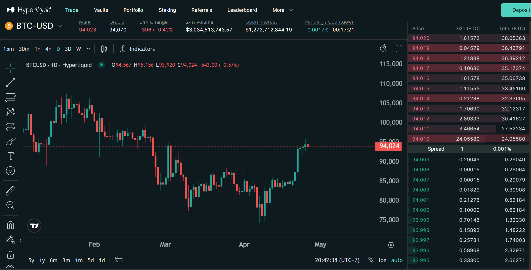Image resolution: width=531 pixels, height=270 pixels.
Task: Collapse the drawing toolbar arrow
Action: pos(20,240)
